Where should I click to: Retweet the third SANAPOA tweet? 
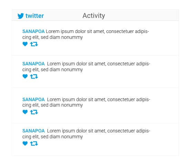[34, 112]
